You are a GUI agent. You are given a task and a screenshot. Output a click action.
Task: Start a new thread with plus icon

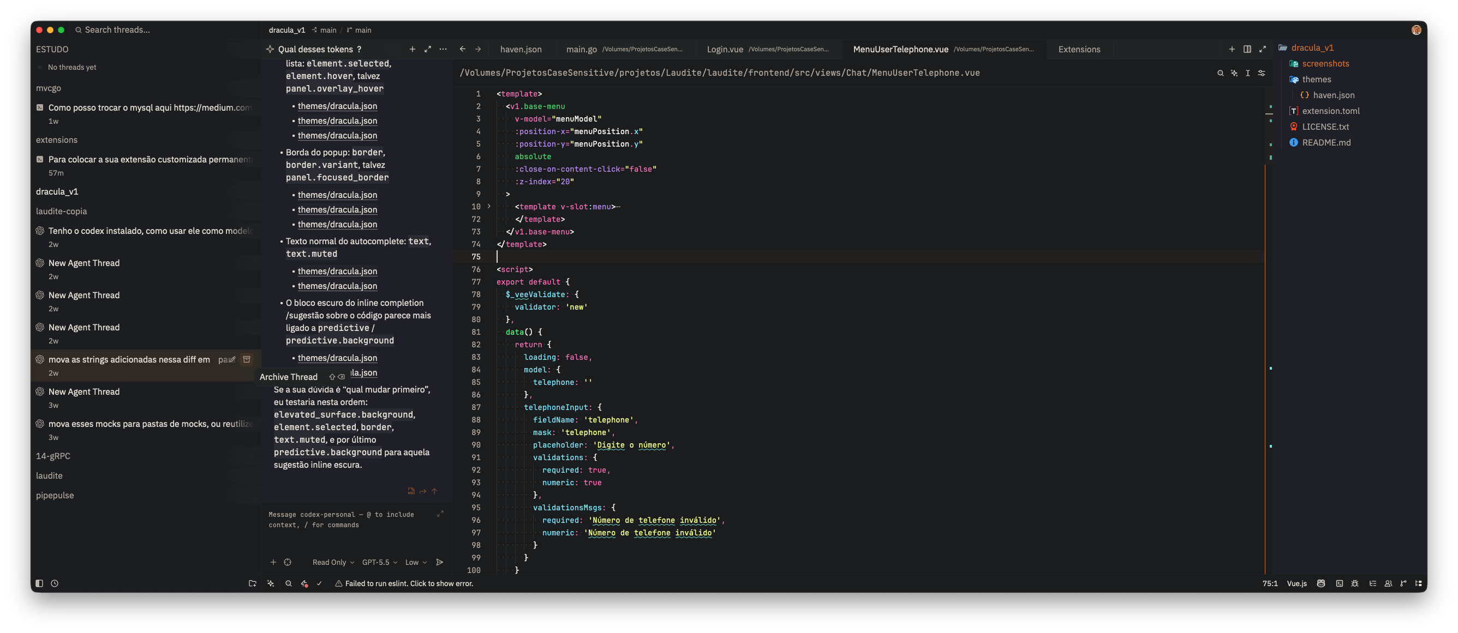(412, 49)
